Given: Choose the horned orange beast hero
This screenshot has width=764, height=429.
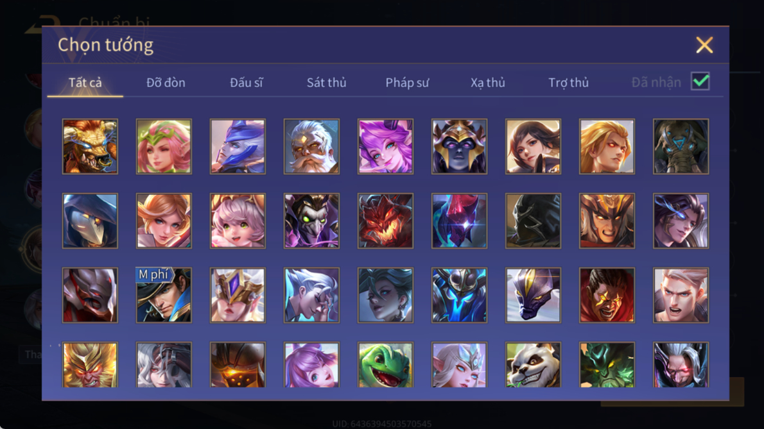Looking at the screenshot, I should click(90, 146).
